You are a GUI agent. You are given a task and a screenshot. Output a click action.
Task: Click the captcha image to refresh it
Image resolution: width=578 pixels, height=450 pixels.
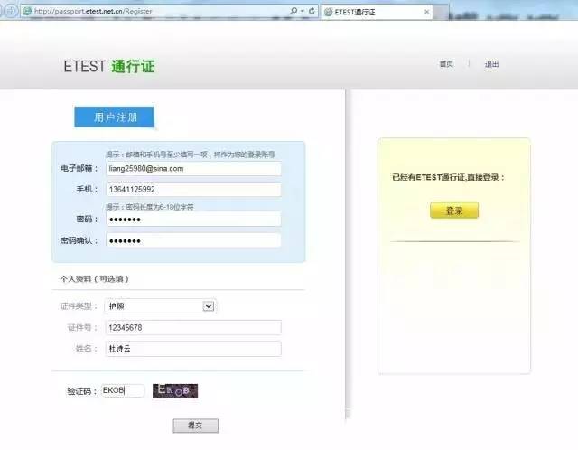(175, 391)
